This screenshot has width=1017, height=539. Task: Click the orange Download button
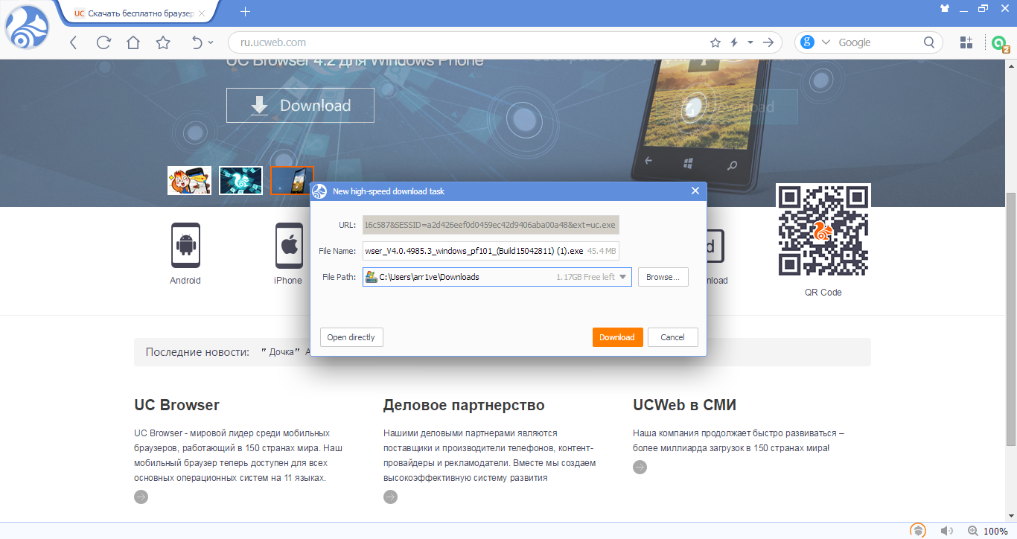click(617, 337)
